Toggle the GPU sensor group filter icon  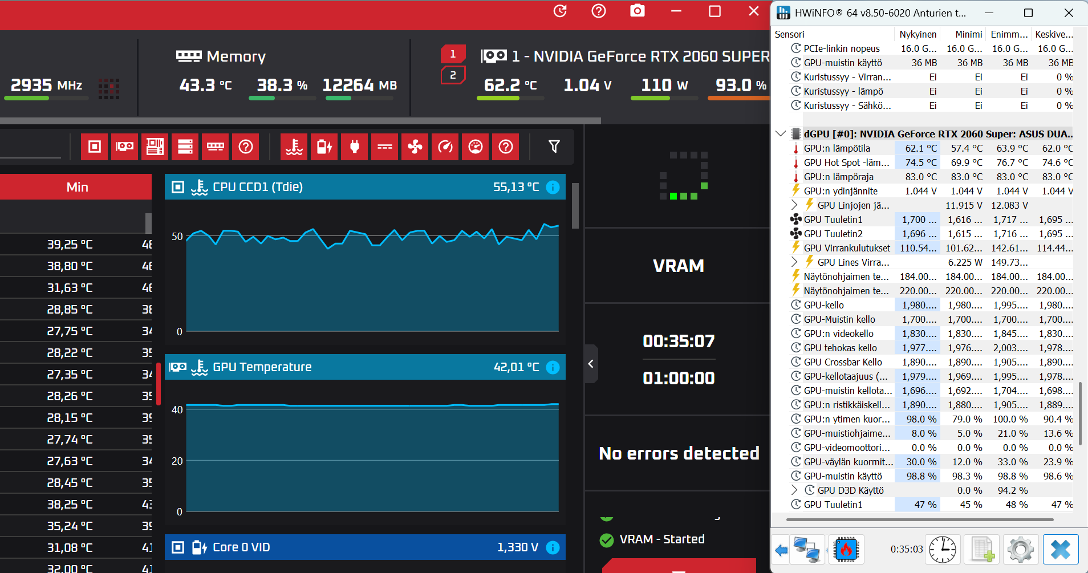tap(125, 147)
